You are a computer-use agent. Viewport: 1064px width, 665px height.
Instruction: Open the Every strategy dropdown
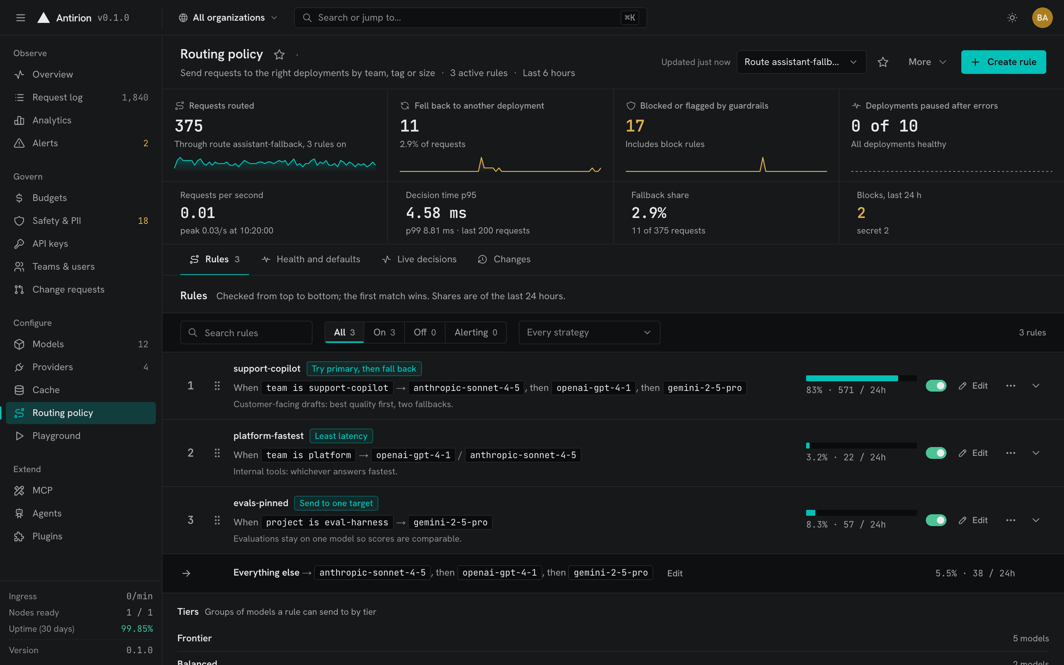click(589, 332)
